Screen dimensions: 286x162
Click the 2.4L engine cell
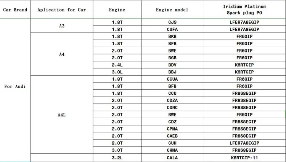click(x=117, y=65)
